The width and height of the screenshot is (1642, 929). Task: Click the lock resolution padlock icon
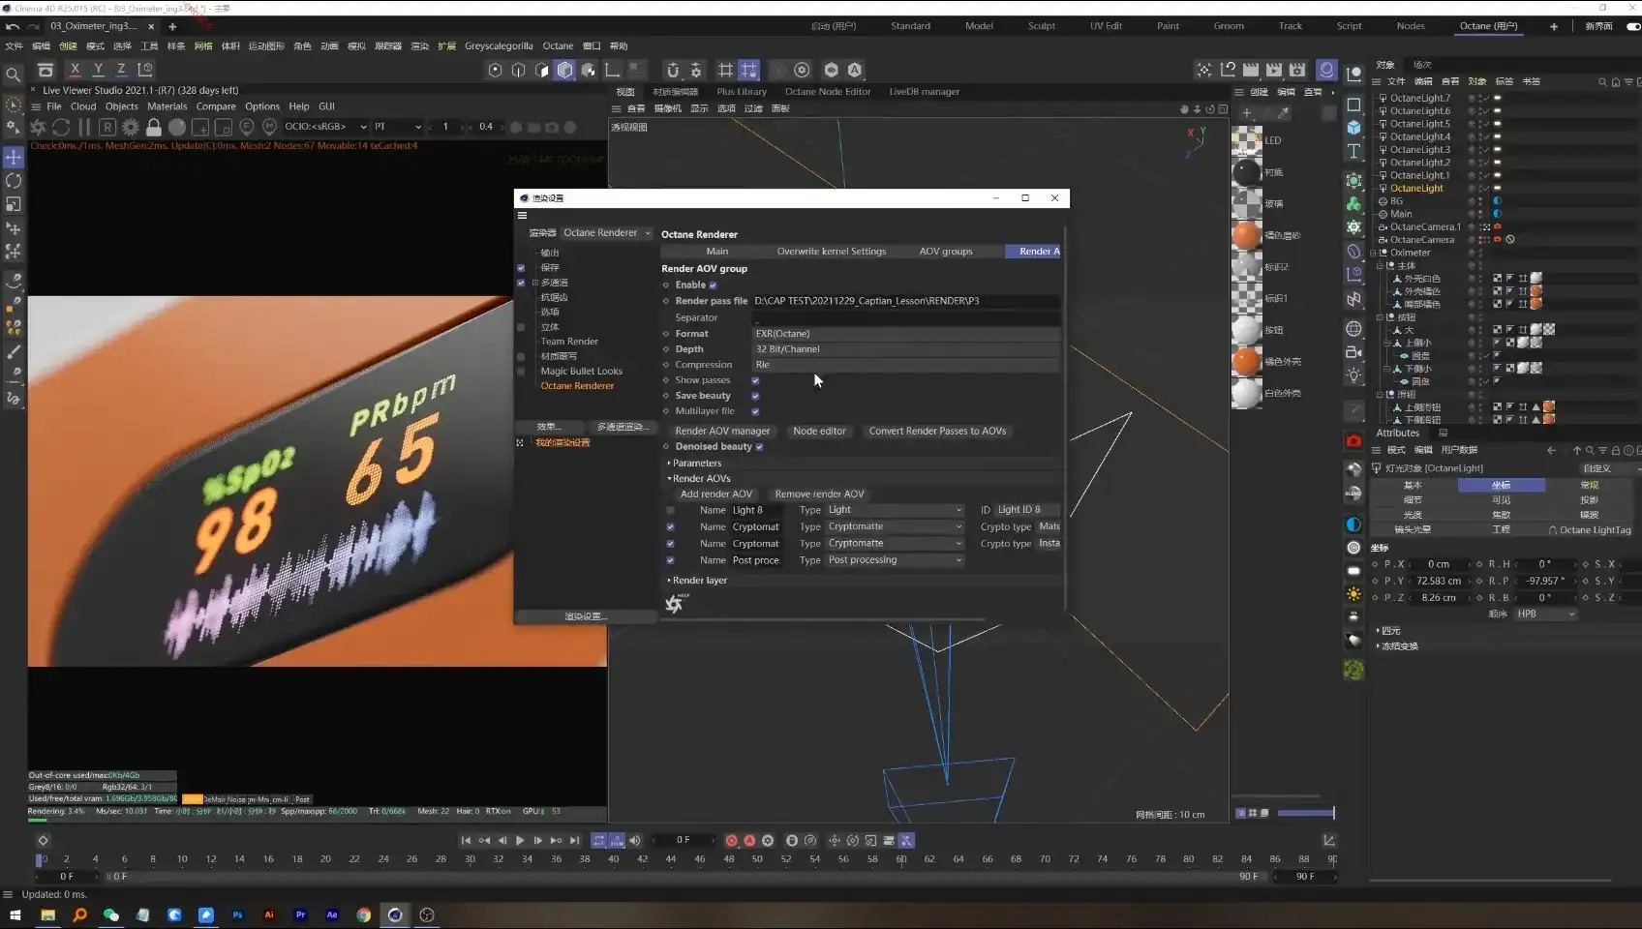pos(153,127)
